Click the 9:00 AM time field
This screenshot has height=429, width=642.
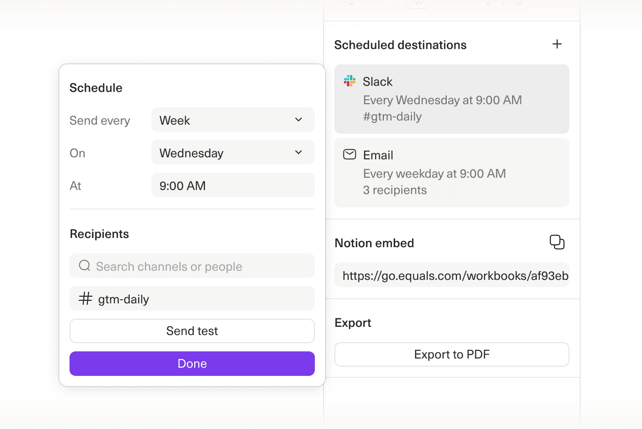pos(233,185)
